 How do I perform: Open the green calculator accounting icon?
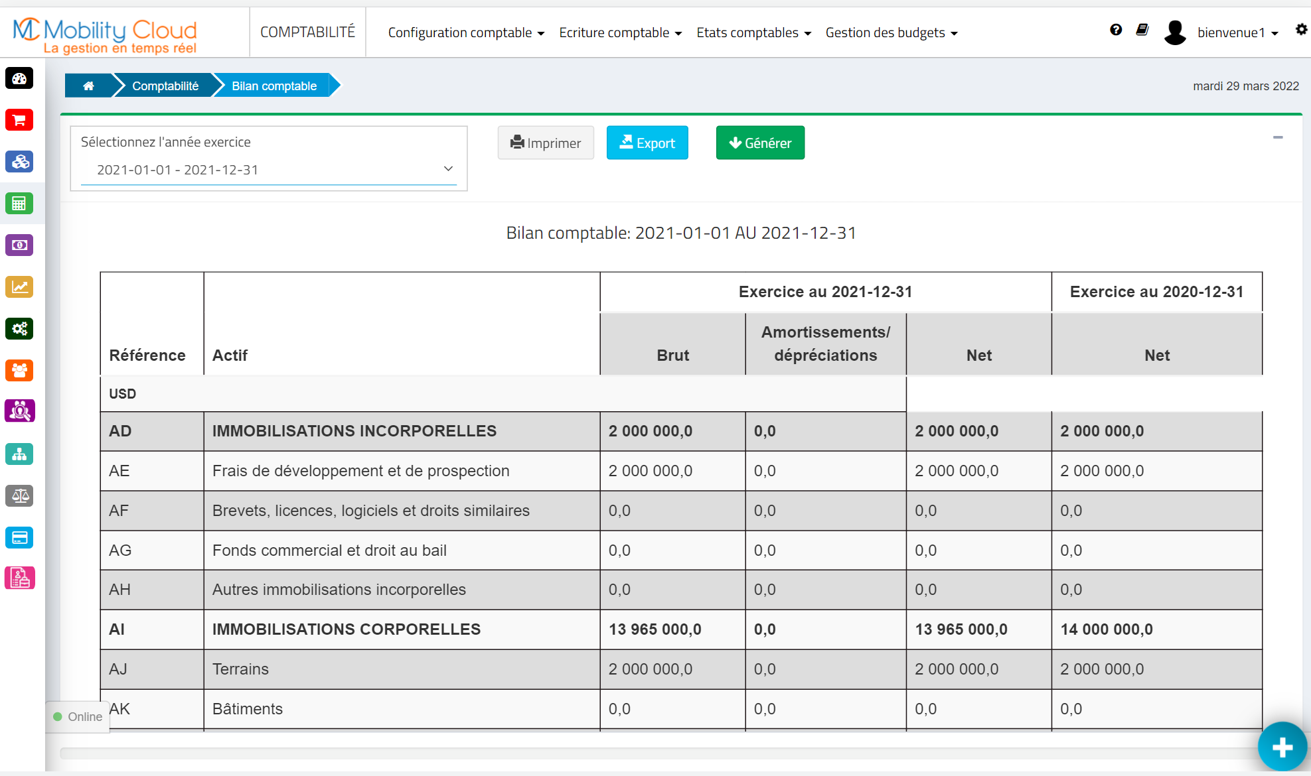(x=19, y=204)
